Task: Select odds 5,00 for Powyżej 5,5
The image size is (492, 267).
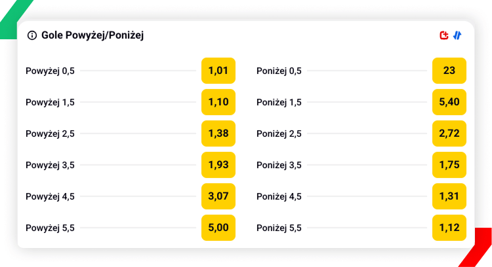Action: point(218,228)
